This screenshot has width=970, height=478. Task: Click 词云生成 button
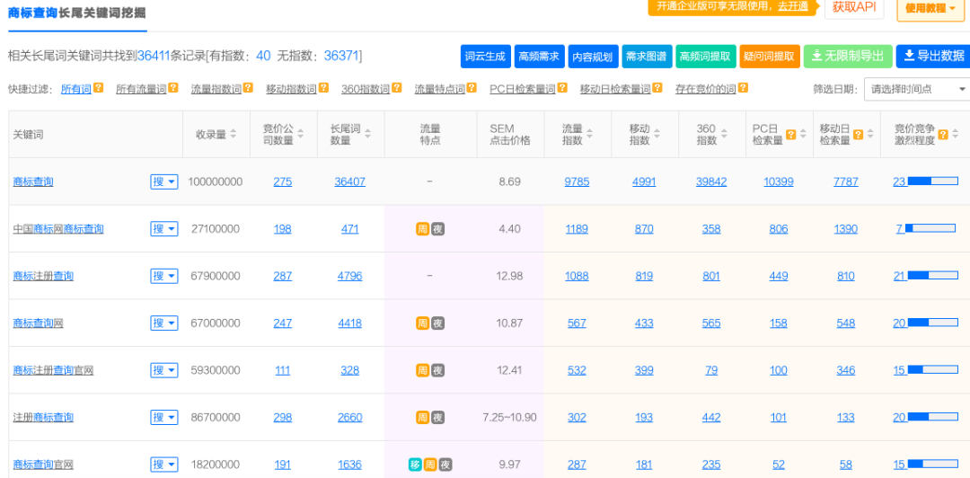point(486,57)
